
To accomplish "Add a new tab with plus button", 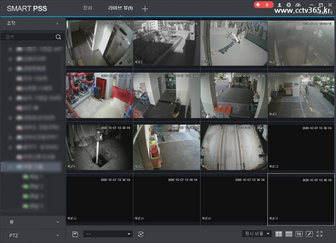I will [x=145, y=8].
